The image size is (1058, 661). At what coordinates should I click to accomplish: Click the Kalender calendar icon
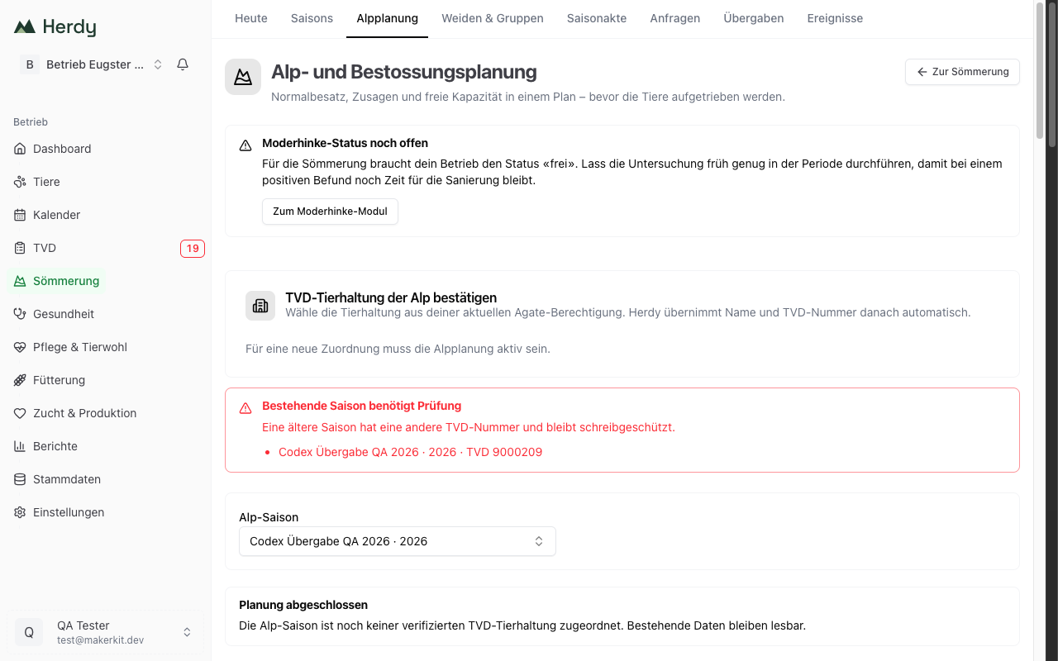[20, 215]
